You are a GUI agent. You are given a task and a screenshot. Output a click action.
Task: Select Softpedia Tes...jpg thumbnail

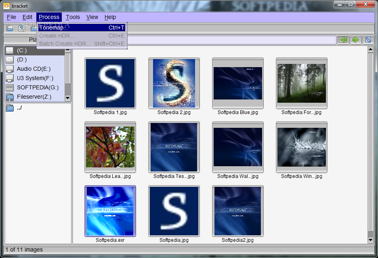pos(174,147)
